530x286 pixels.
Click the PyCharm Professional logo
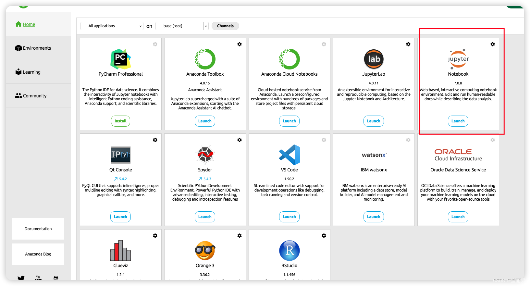(121, 59)
